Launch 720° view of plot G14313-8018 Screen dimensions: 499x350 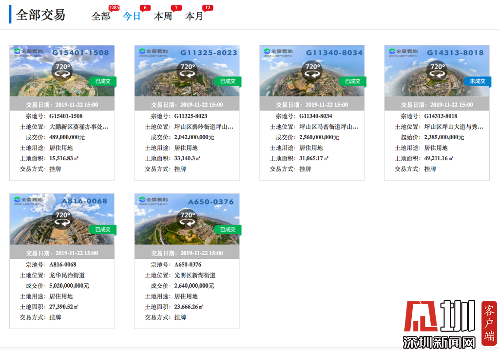click(437, 70)
